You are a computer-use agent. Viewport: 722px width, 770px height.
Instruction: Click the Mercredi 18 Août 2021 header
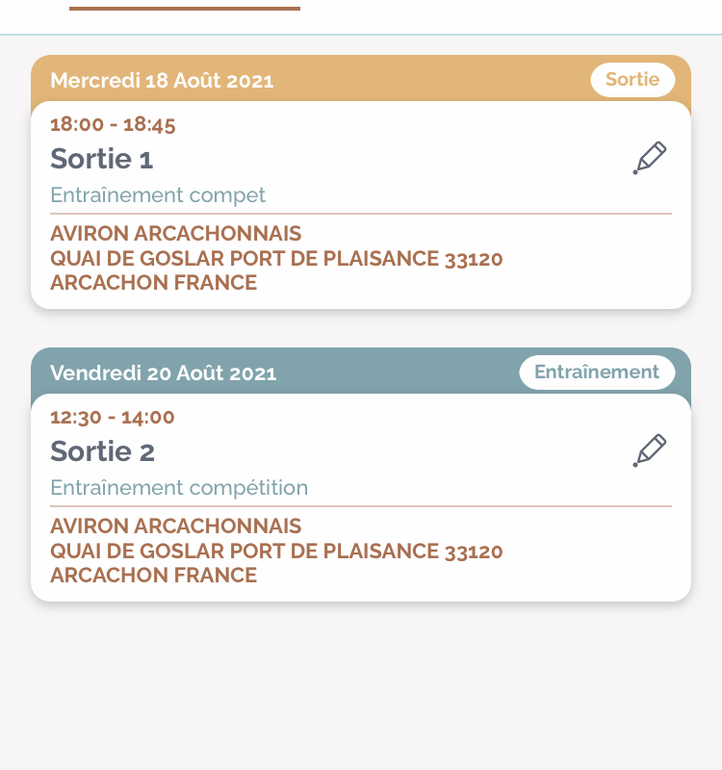click(x=162, y=80)
